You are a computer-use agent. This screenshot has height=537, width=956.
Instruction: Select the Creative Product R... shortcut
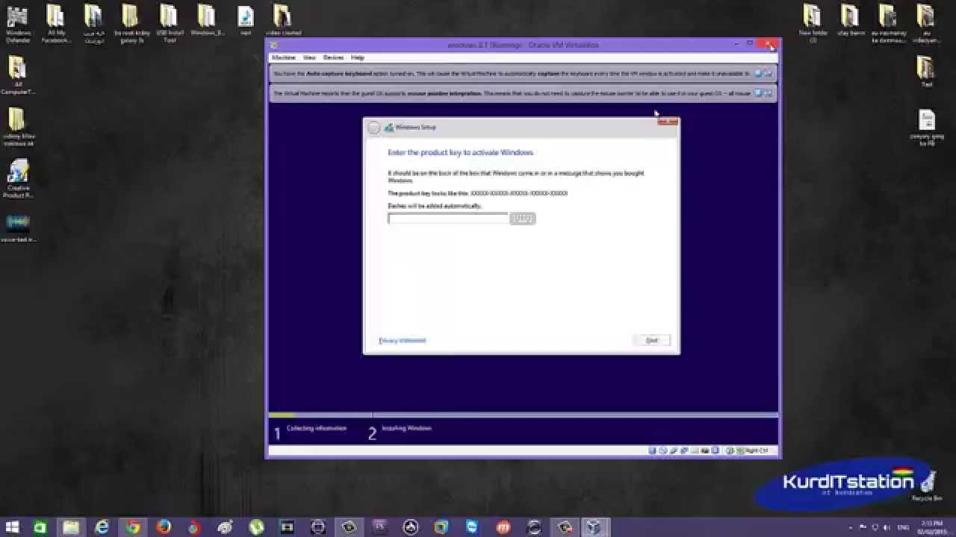coord(18,179)
